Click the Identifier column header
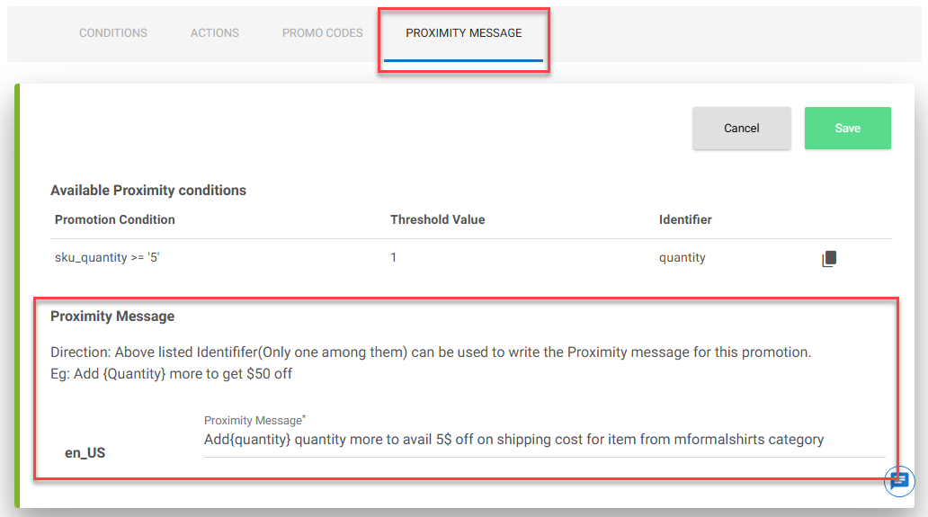The height and width of the screenshot is (517, 928). click(x=685, y=219)
